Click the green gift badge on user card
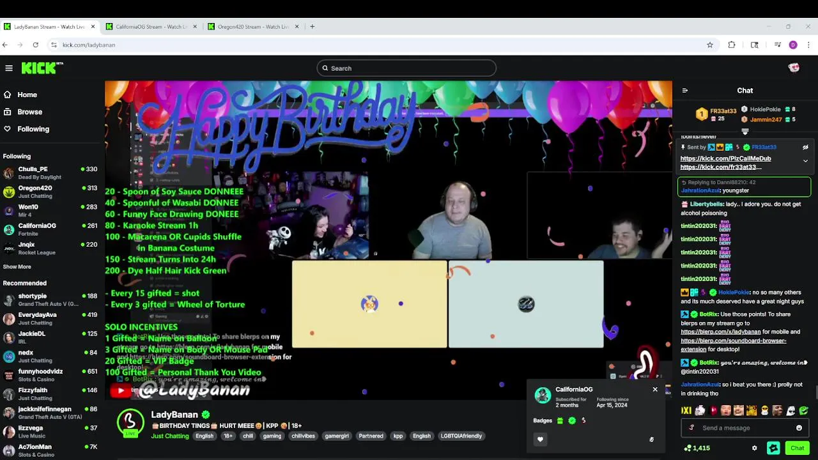 pos(560,420)
